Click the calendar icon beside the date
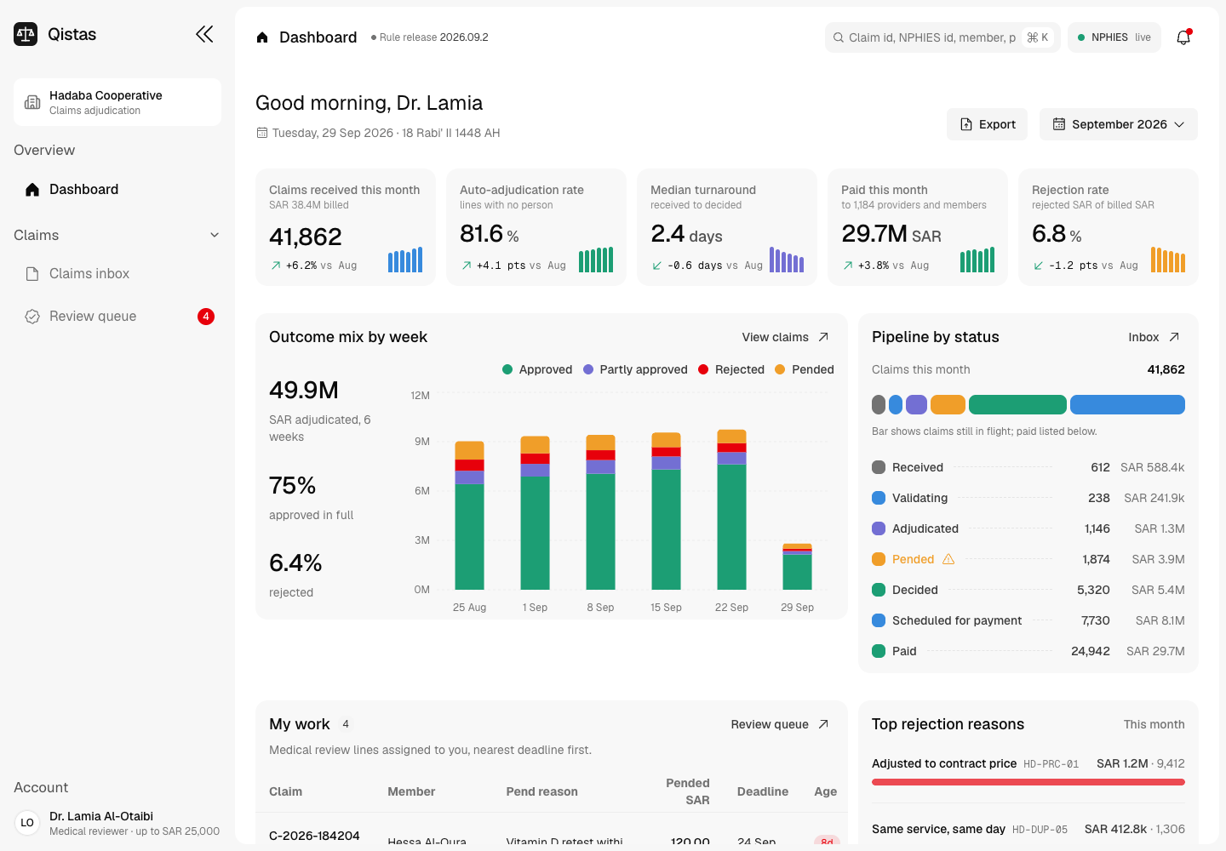 pos(262,133)
